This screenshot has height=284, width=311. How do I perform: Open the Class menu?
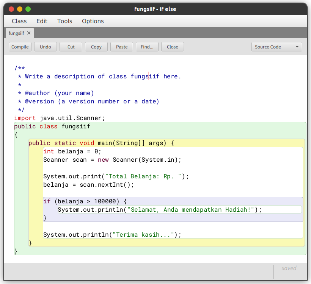coord(19,21)
